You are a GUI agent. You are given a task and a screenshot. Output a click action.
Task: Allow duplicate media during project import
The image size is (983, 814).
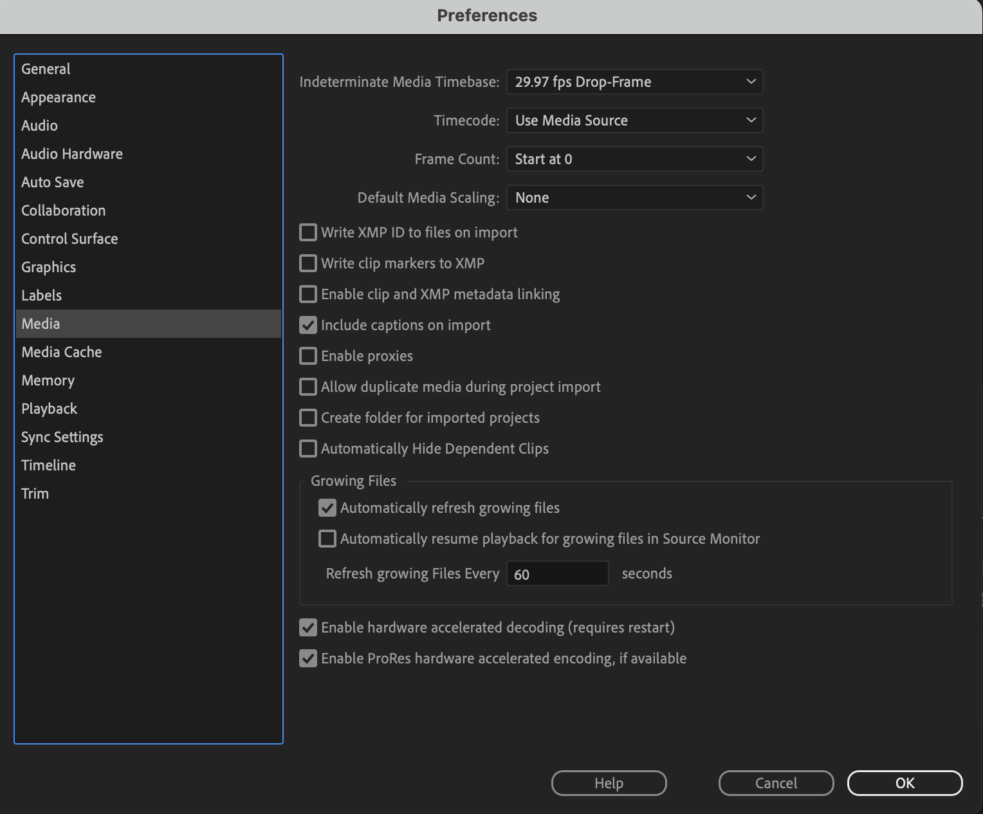[308, 387]
